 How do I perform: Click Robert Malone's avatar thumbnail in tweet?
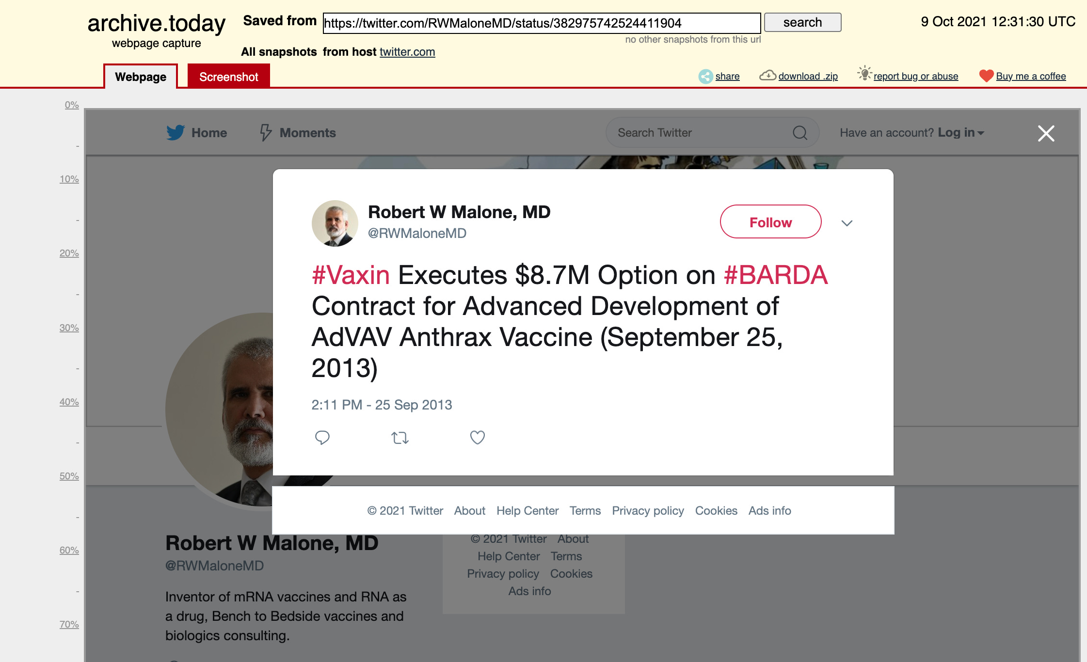pos(335,223)
